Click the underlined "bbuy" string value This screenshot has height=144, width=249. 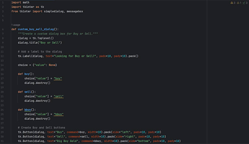tap(59, 114)
